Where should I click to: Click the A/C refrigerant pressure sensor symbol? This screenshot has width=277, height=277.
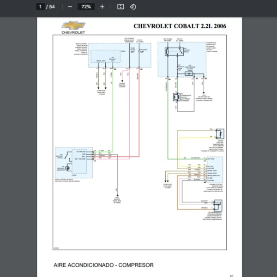pyautogui.click(x=216, y=205)
